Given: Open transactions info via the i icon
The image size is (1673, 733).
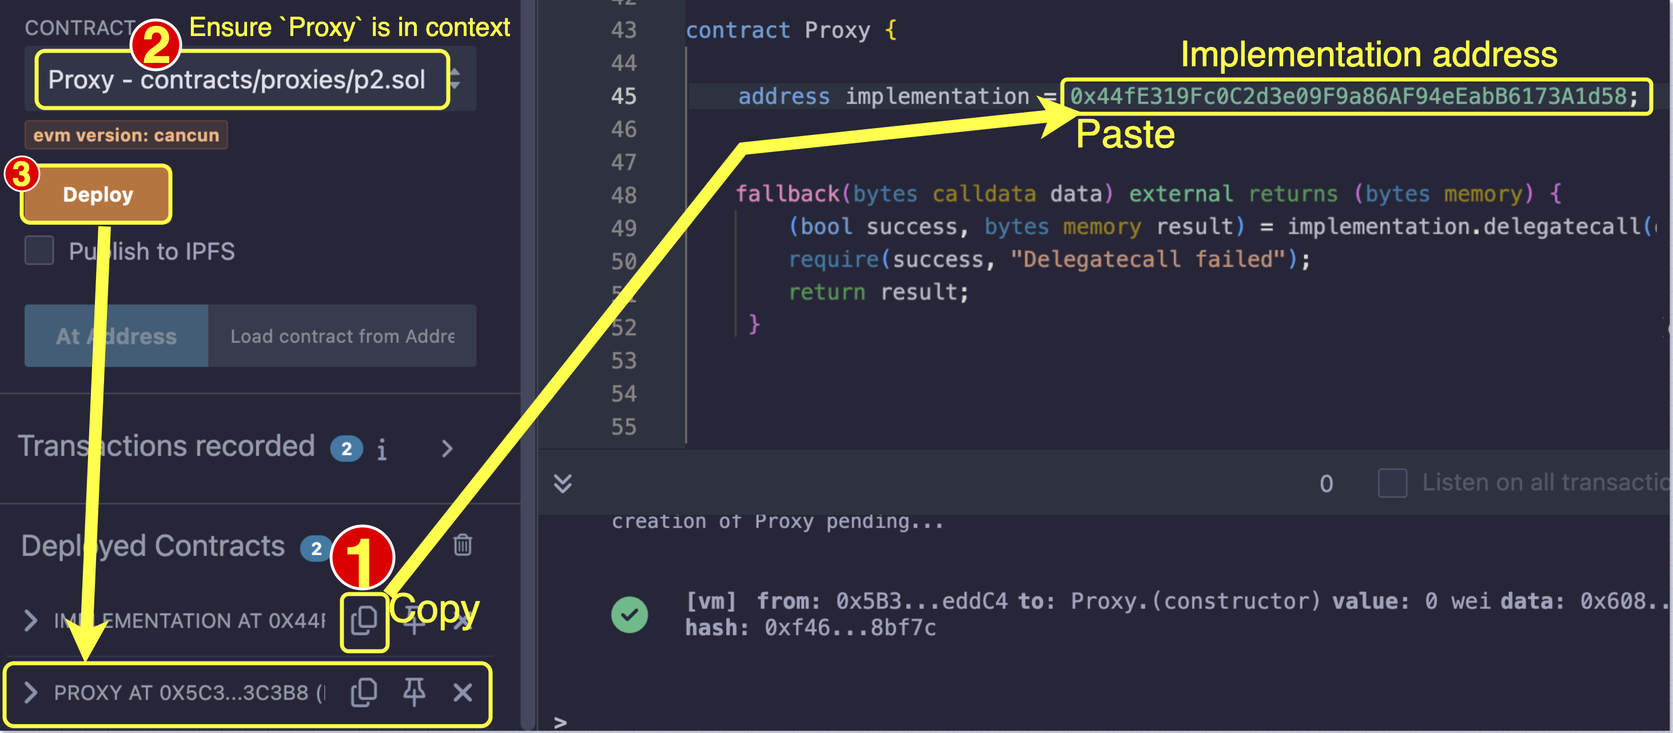Looking at the screenshot, I should 382,449.
